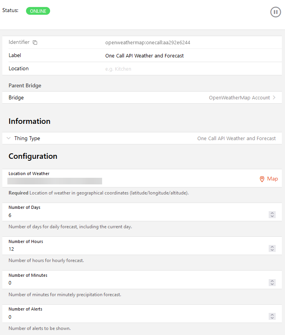Viewport: 285px width, 335px height.
Task: Click the Label text field
Action: [190, 56]
